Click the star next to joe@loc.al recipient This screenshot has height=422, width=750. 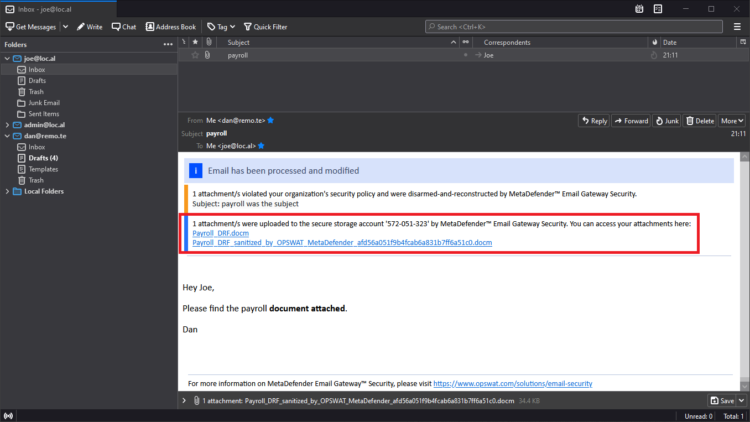click(261, 146)
